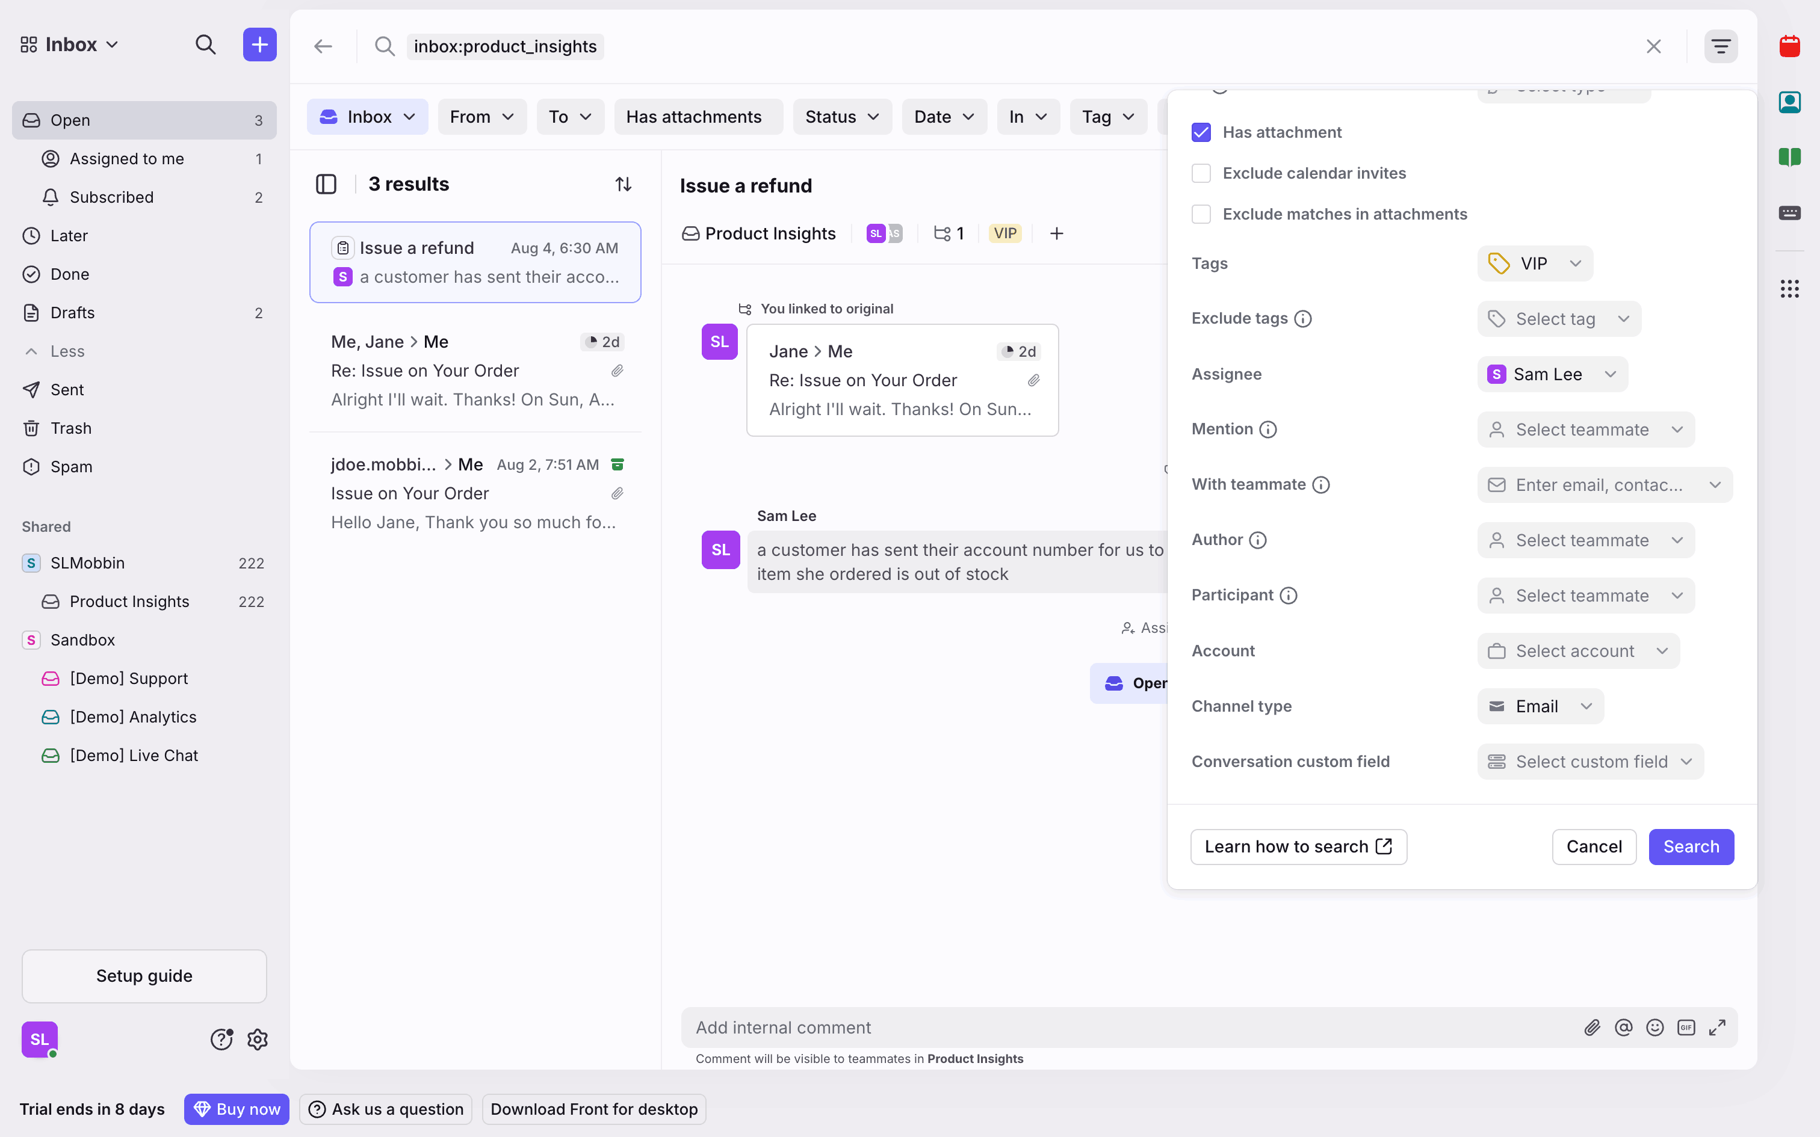Expand the Channel type Email dropdown
This screenshot has width=1820, height=1137.
click(x=1540, y=706)
